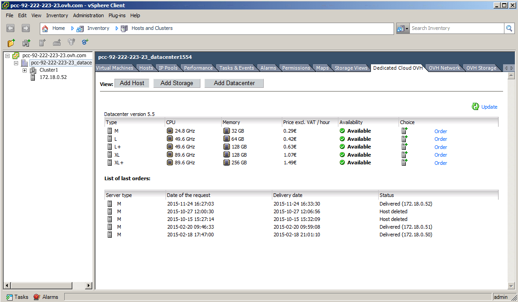Viewport: 518px width, 302px height.
Task: Click the Delivery date column header
Action: pyautogui.click(x=325, y=195)
